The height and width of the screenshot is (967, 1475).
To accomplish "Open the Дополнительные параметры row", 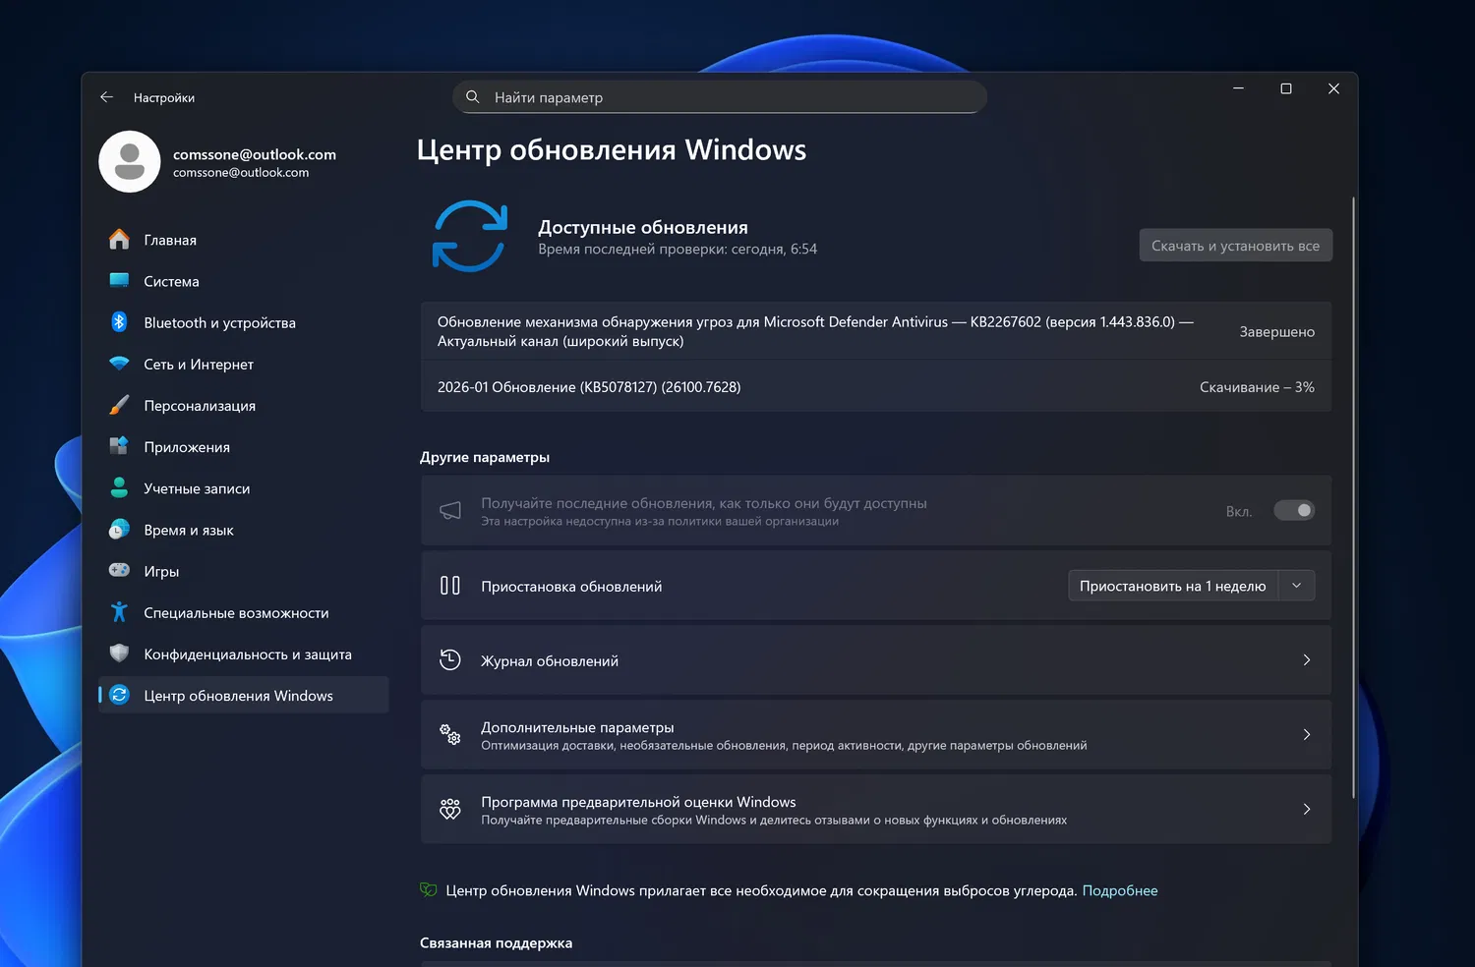I will pos(876,735).
